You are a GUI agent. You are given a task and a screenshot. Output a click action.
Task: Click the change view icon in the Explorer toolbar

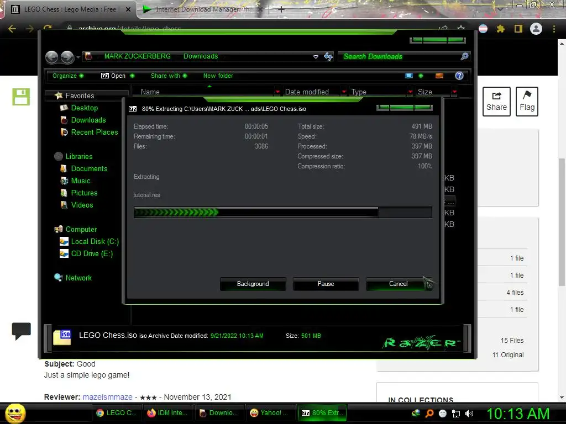tap(409, 76)
